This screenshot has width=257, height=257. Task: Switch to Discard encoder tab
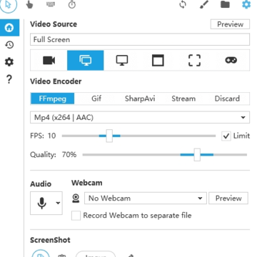tap(227, 99)
